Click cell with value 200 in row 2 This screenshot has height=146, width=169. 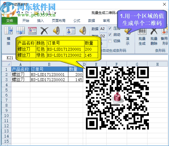pyautogui.click(x=75, y=74)
